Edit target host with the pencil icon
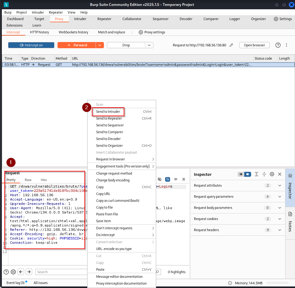Screen dimensions: 295x288 (231, 45)
